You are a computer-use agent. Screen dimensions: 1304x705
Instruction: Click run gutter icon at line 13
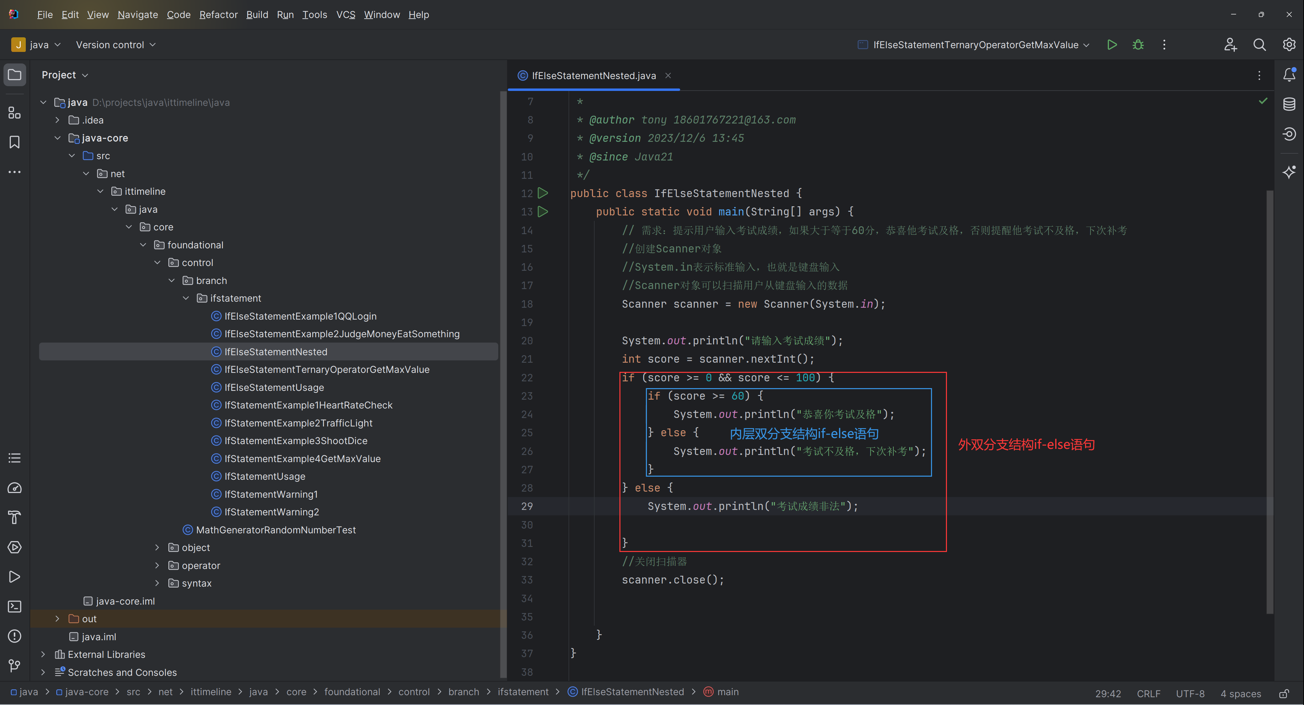coord(543,212)
